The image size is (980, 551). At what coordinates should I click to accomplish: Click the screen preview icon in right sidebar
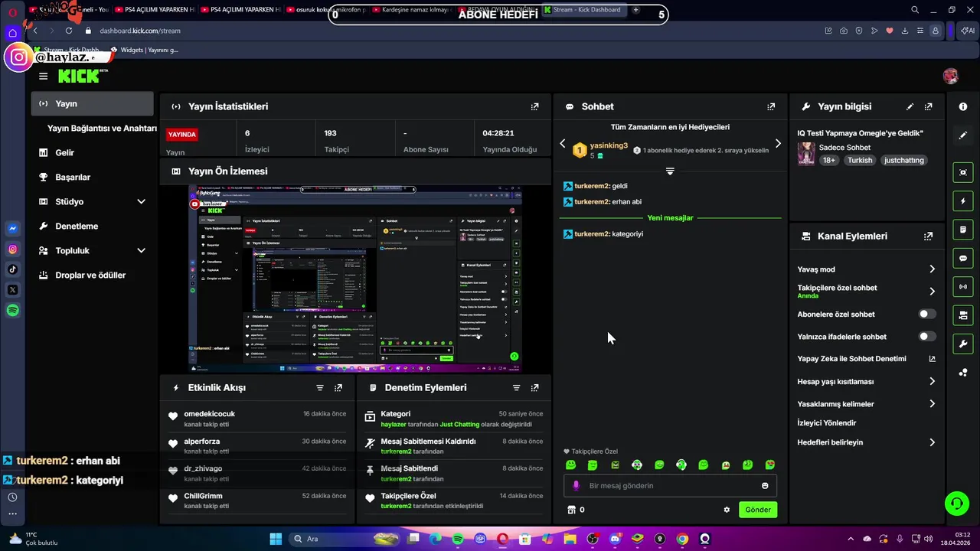[963, 172]
